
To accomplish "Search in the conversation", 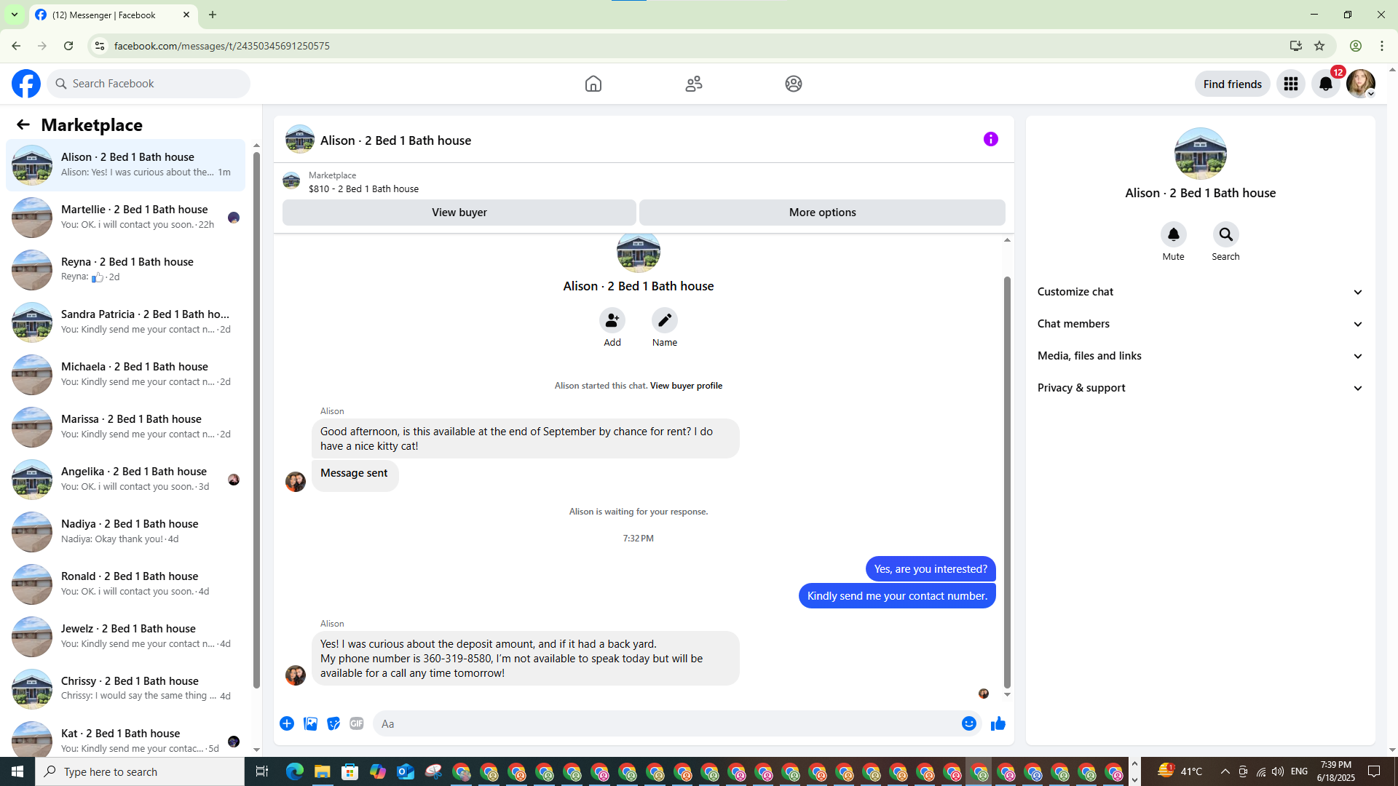I will coord(1226,234).
